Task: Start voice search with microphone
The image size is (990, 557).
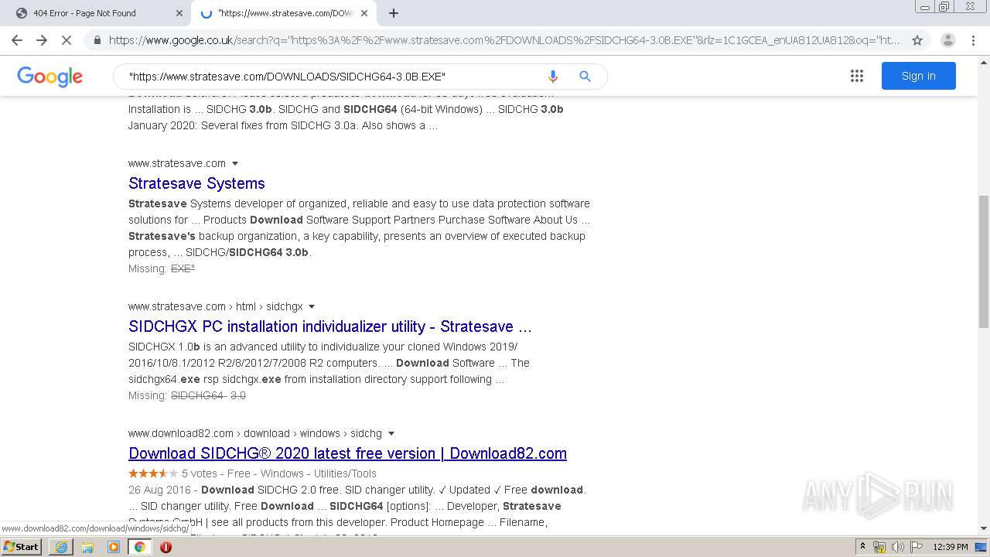Action: 552,77
